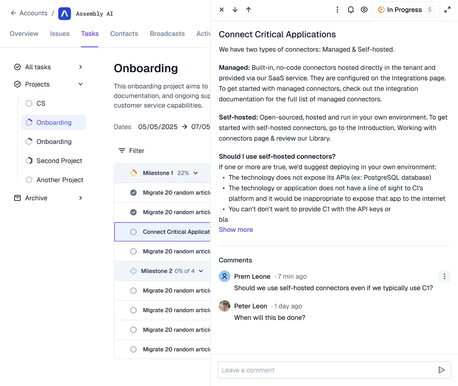Select the highlighted Onboarding project
Screen dimensions: 458x386
pos(54,122)
